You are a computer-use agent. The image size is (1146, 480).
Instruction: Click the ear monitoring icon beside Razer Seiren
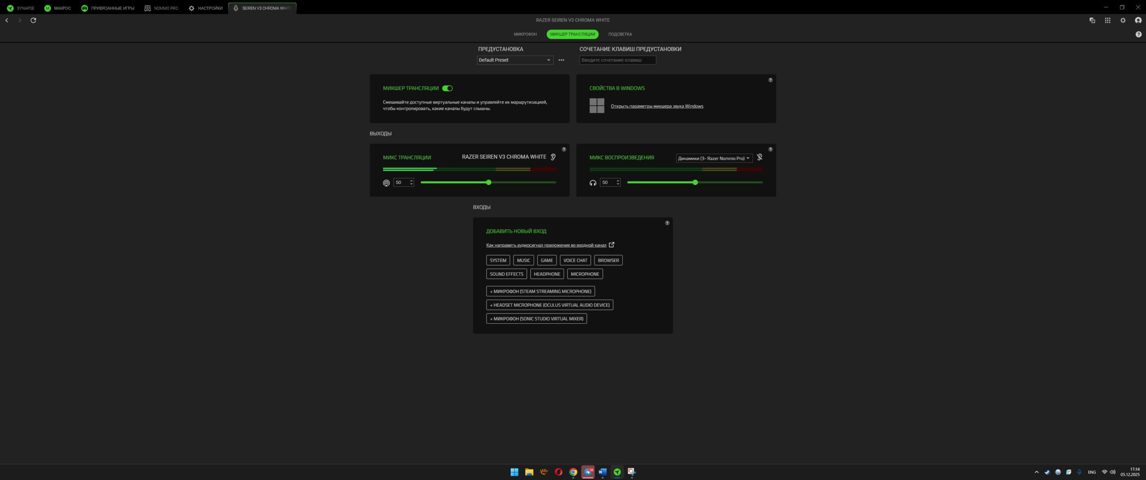coord(553,157)
